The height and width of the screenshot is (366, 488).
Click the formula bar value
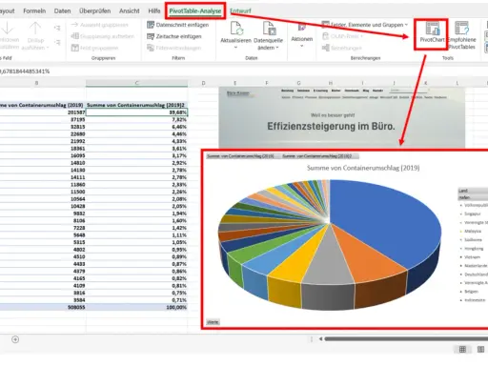click(25, 71)
